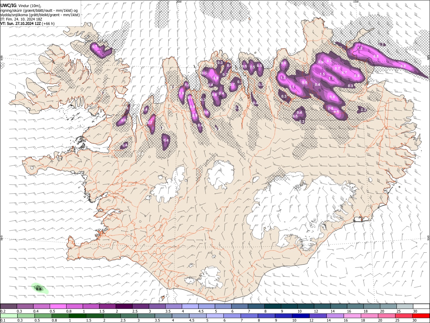Select the light green rain swatch between 0.1 and 0.3
430x323 pixels.
[9, 316]
